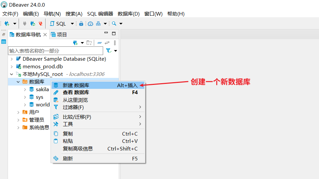Open the 工具 submenu
Image resolution: width=319 pixels, height=179 pixels.
(98, 124)
